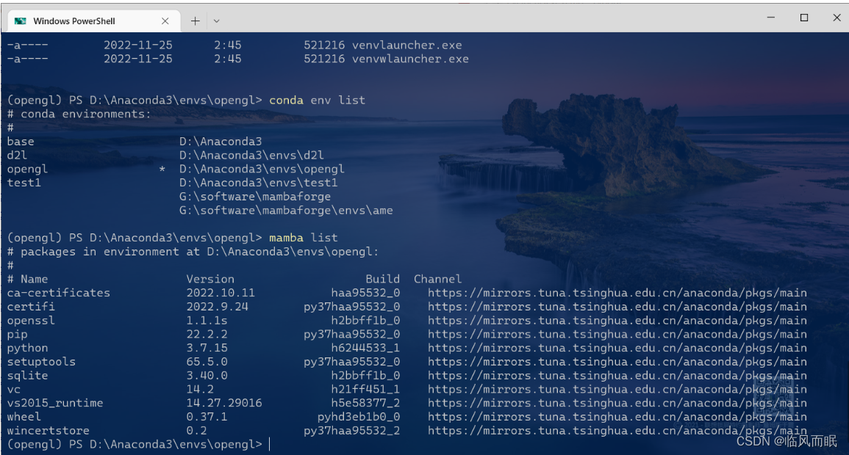Image resolution: width=849 pixels, height=455 pixels.
Task: Click the 'Build' column header
Action: (x=382, y=279)
